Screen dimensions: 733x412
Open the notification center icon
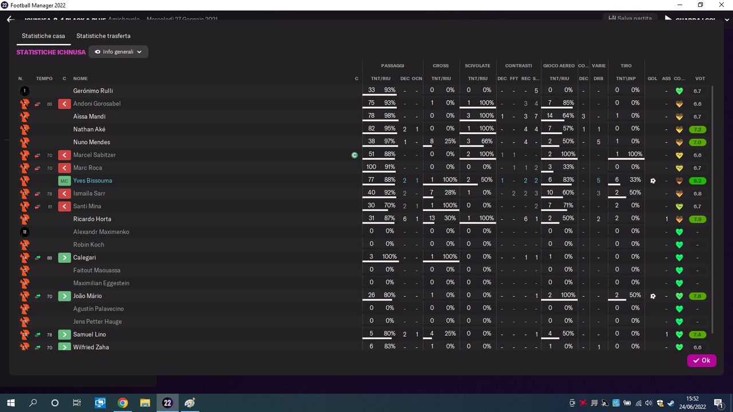point(718,403)
